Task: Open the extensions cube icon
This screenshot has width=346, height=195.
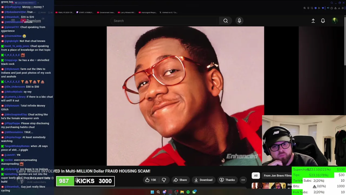Action: pos(332,8)
